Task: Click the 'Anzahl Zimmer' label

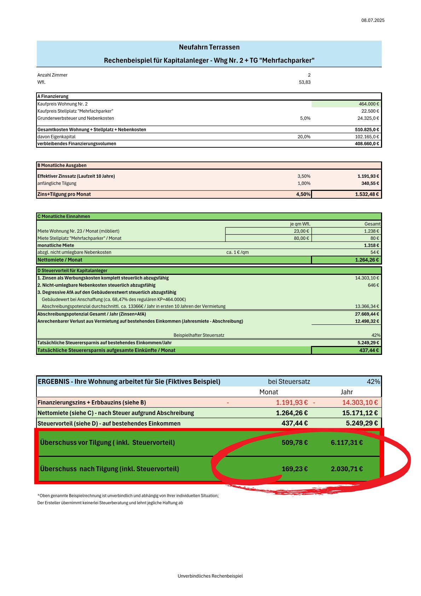Action: [x=52, y=75]
